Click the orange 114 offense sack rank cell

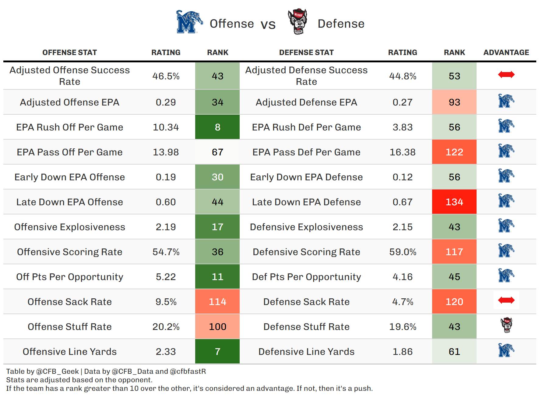pos(217,302)
